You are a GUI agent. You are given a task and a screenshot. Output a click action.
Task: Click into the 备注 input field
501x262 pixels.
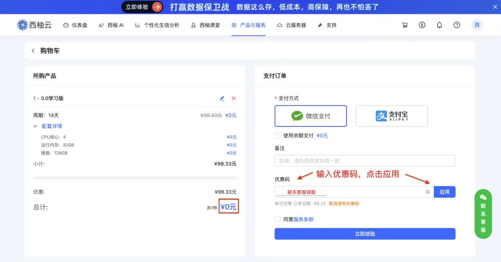point(365,161)
